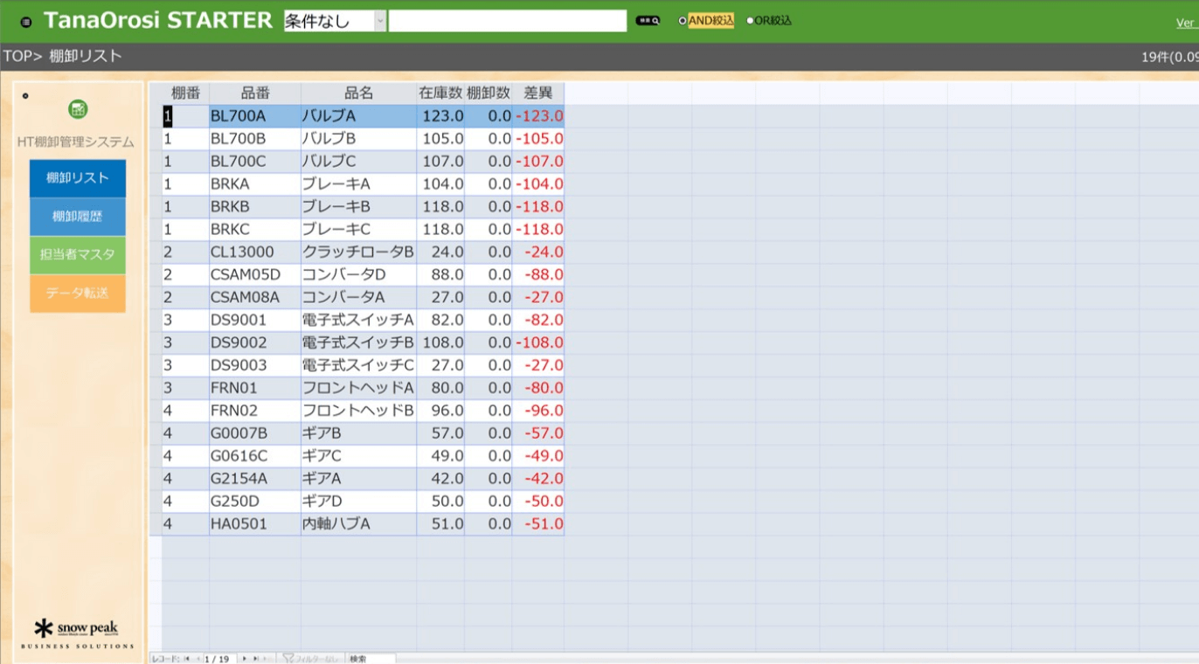
Task: Click the product name cell バルブA
Action: tap(358, 116)
